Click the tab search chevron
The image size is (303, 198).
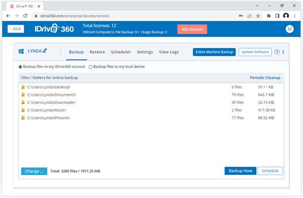(257, 6)
